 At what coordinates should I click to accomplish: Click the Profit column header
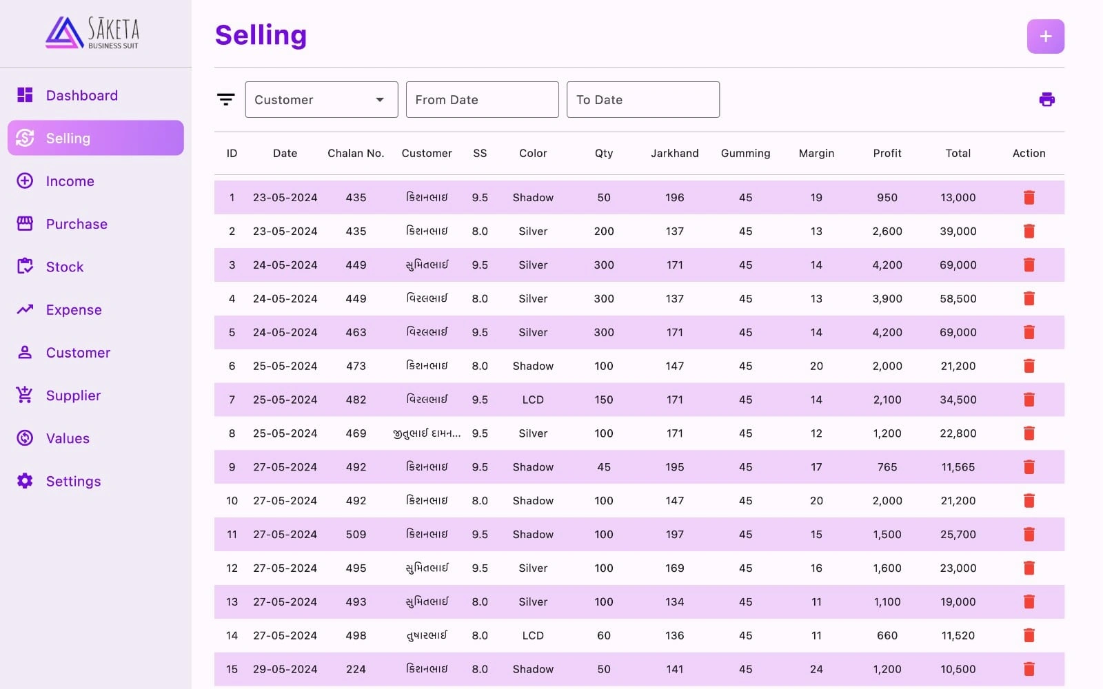coord(887,153)
